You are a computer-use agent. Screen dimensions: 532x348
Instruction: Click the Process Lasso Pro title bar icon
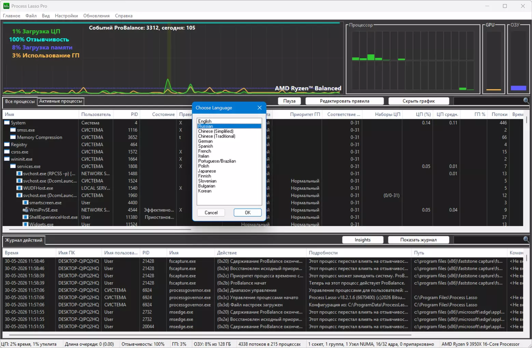pyautogui.click(x=6, y=6)
